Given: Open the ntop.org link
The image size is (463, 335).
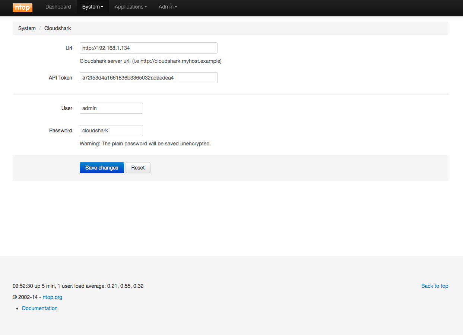Looking at the screenshot, I should pos(53,297).
